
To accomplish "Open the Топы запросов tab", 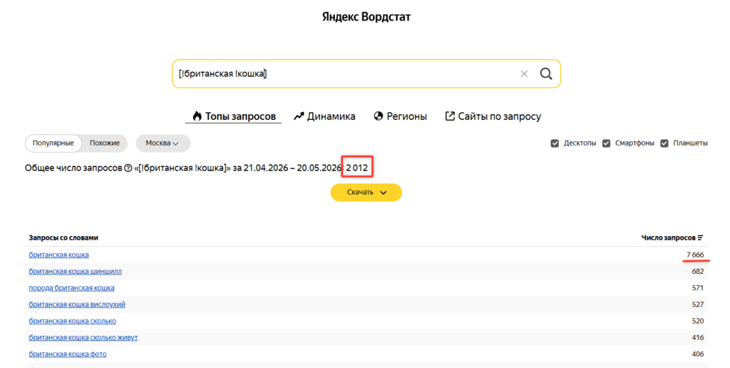I will [234, 116].
